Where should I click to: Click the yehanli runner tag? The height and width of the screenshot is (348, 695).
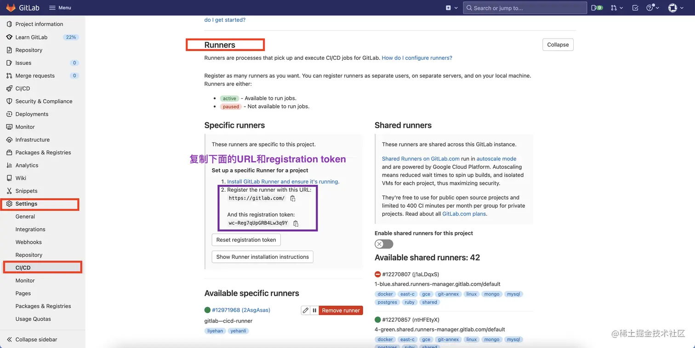pyautogui.click(x=238, y=331)
